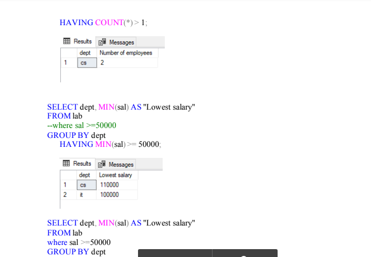The width and height of the screenshot is (371, 257).
Task: Click the 'dept' header beside Number of employees
Action: click(87, 53)
